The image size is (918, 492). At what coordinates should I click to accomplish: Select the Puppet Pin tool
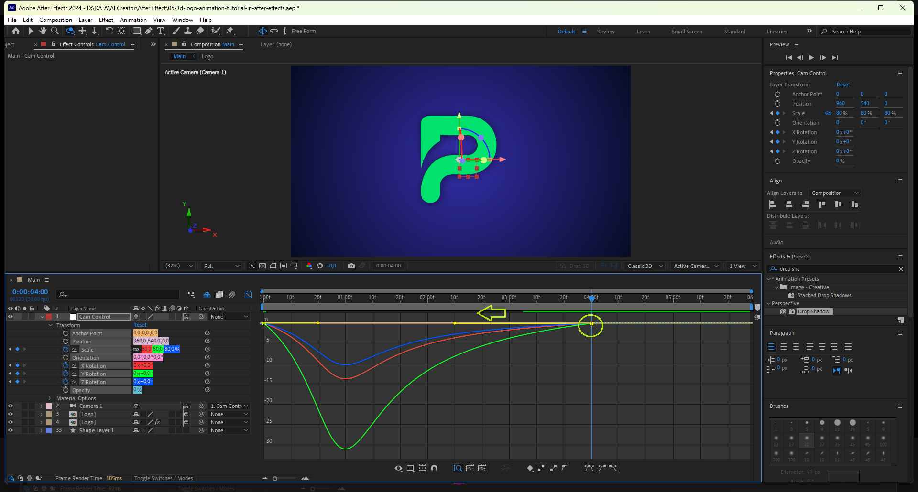pyautogui.click(x=230, y=31)
